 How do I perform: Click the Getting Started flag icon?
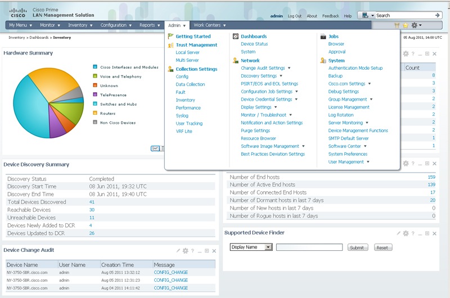(x=170, y=36)
